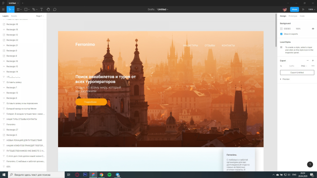Select the Rectangle shape tool
Image resolution: width=317 pixels, height=178 pixels.
(26, 10)
